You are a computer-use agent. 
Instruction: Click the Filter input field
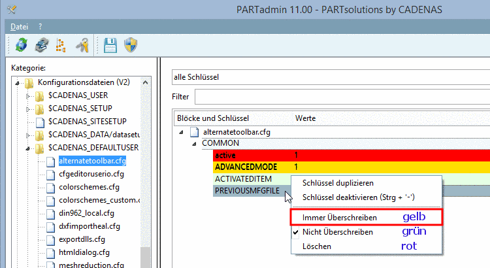[342, 97]
